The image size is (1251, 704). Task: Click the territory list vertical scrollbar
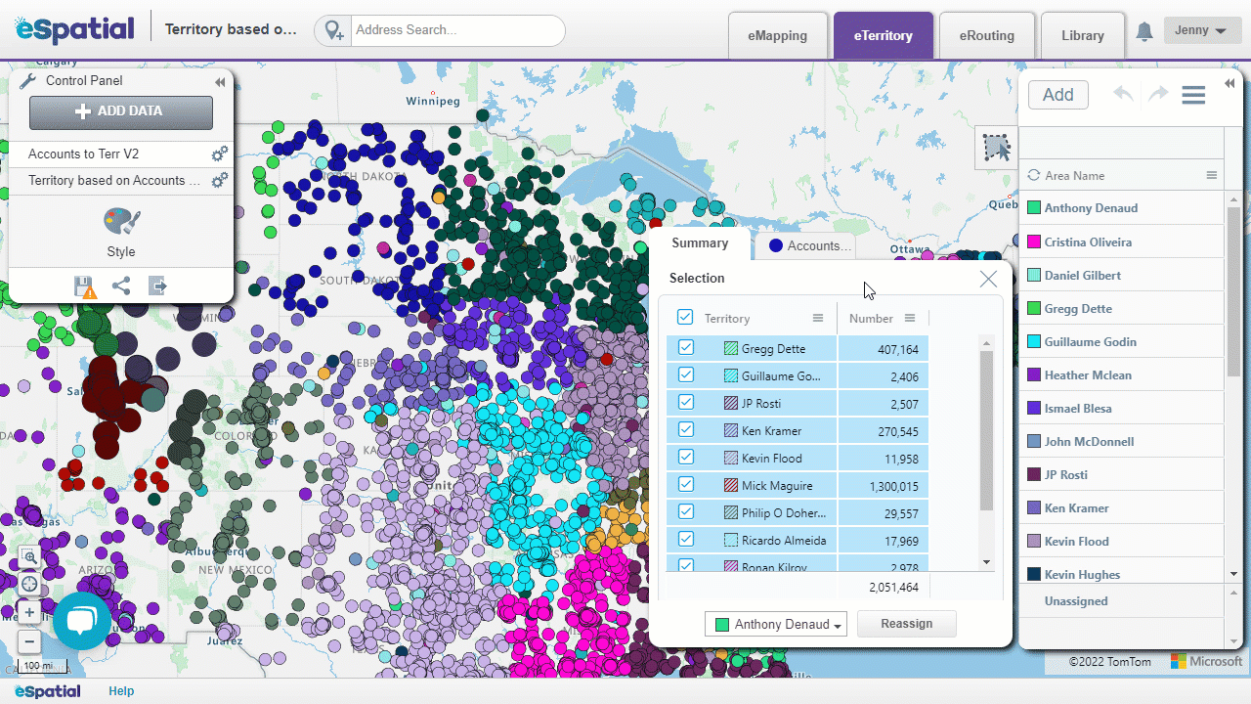(x=1233, y=291)
